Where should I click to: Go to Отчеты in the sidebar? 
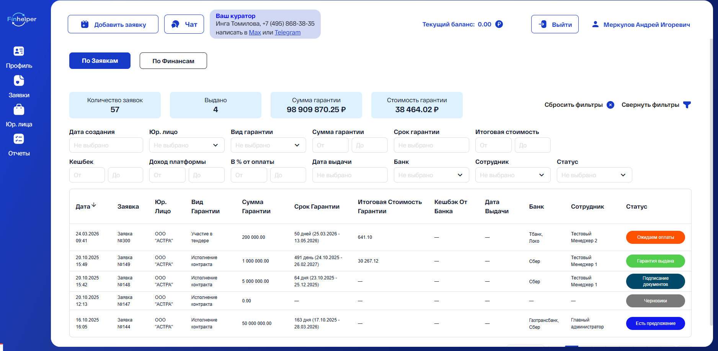point(19,153)
